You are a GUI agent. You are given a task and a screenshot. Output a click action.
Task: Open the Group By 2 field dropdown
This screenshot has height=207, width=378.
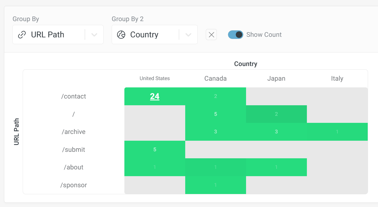pos(188,34)
